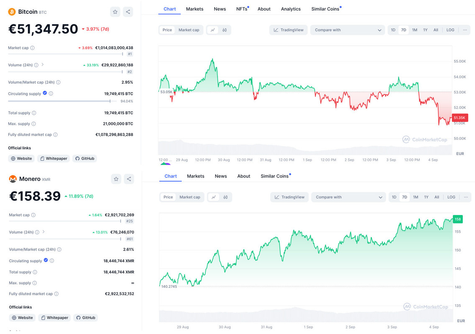Share the Bitcoin page via share icon
Viewport: 475px width, 334px height.
pyautogui.click(x=128, y=12)
